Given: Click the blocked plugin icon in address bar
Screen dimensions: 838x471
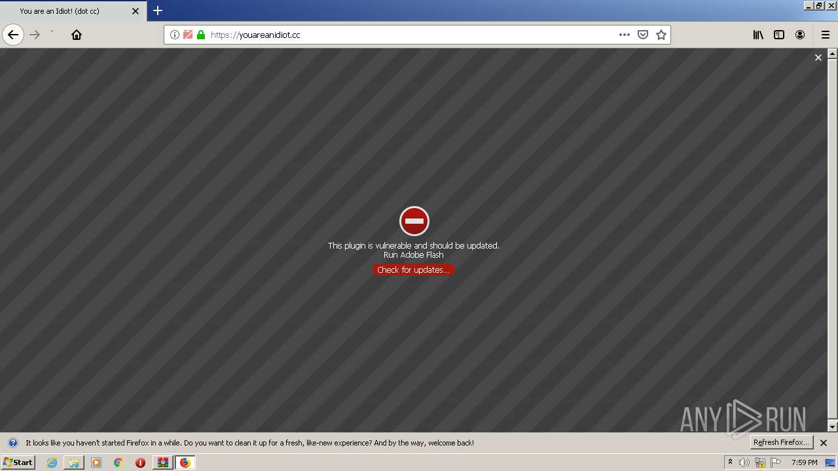Looking at the screenshot, I should coord(188,35).
